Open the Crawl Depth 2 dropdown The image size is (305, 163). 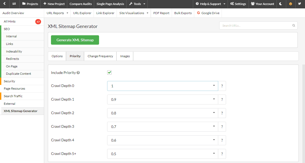(163, 113)
